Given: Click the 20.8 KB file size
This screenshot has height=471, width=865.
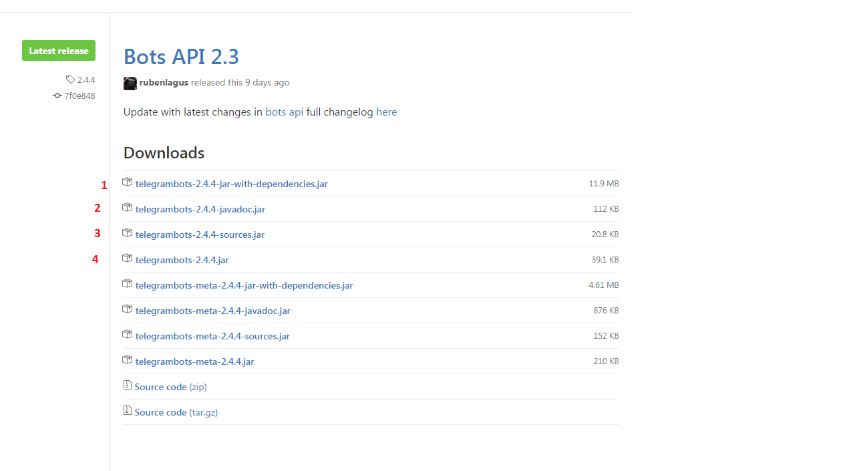Looking at the screenshot, I should (605, 234).
